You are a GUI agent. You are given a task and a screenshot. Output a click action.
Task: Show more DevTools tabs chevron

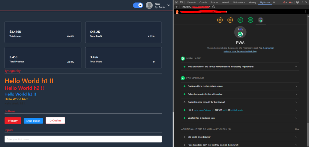coord(274,2)
